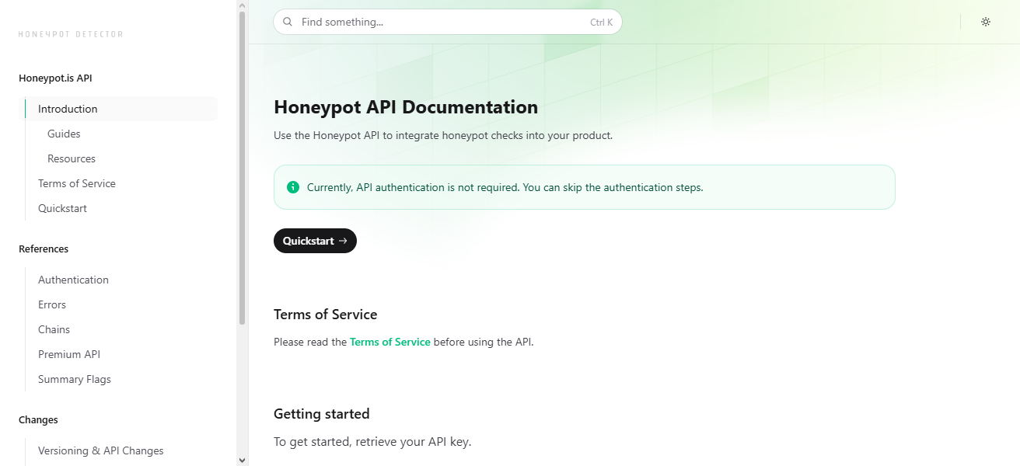Click the magnifying glass search icon
Viewport: 1020px width, 466px height.
point(288,22)
